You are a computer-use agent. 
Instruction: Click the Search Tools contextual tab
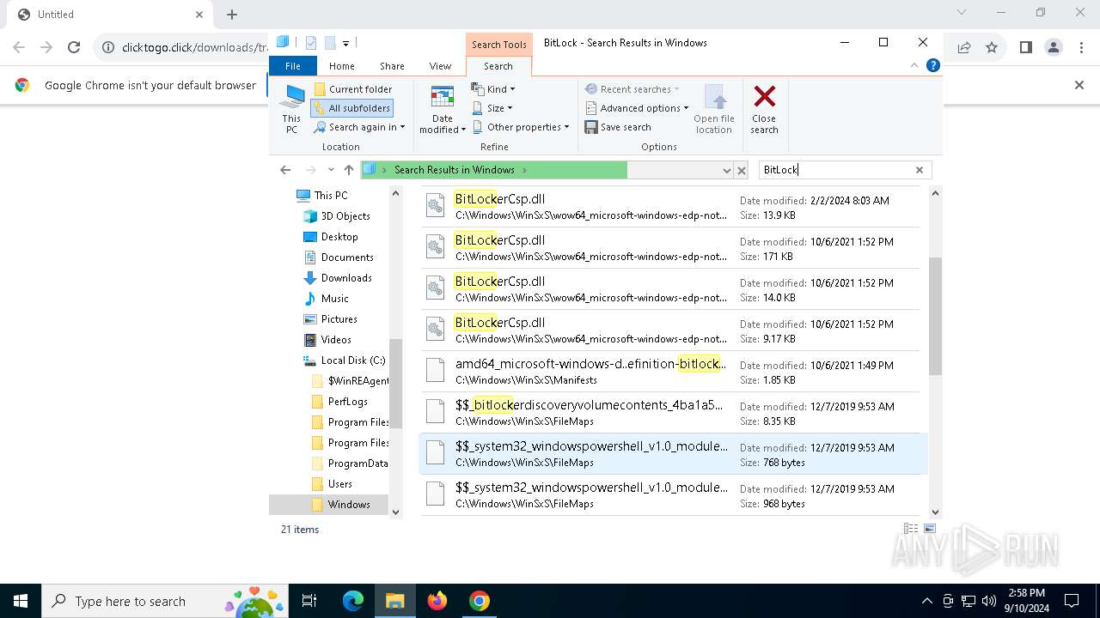[498, 45]
